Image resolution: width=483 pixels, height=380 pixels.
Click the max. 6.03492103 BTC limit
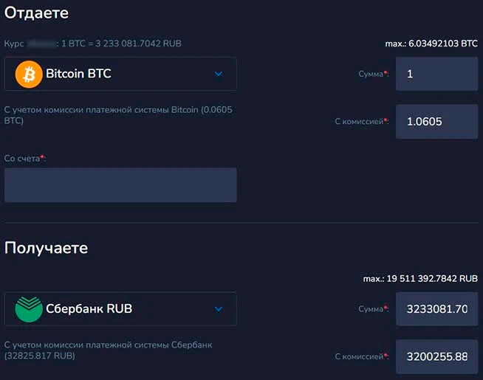(x=431, y=44)
